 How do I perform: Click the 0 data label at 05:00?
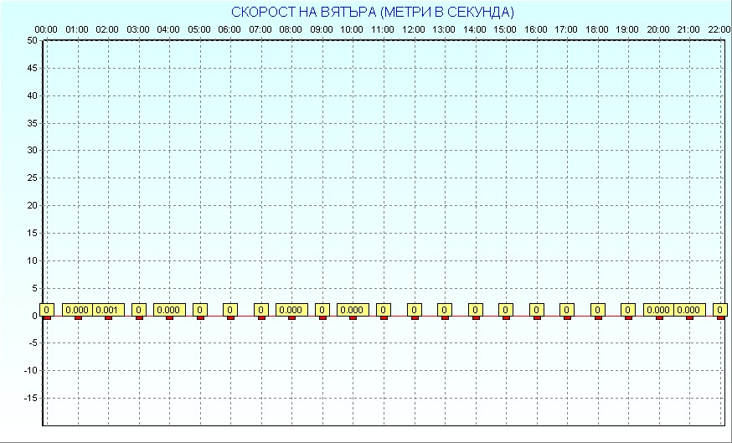pos(200,310)
